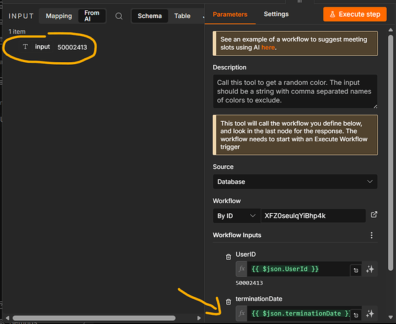Reset the terminationDate field value
This screenshot has height=324, width=396.
[356, 315]
